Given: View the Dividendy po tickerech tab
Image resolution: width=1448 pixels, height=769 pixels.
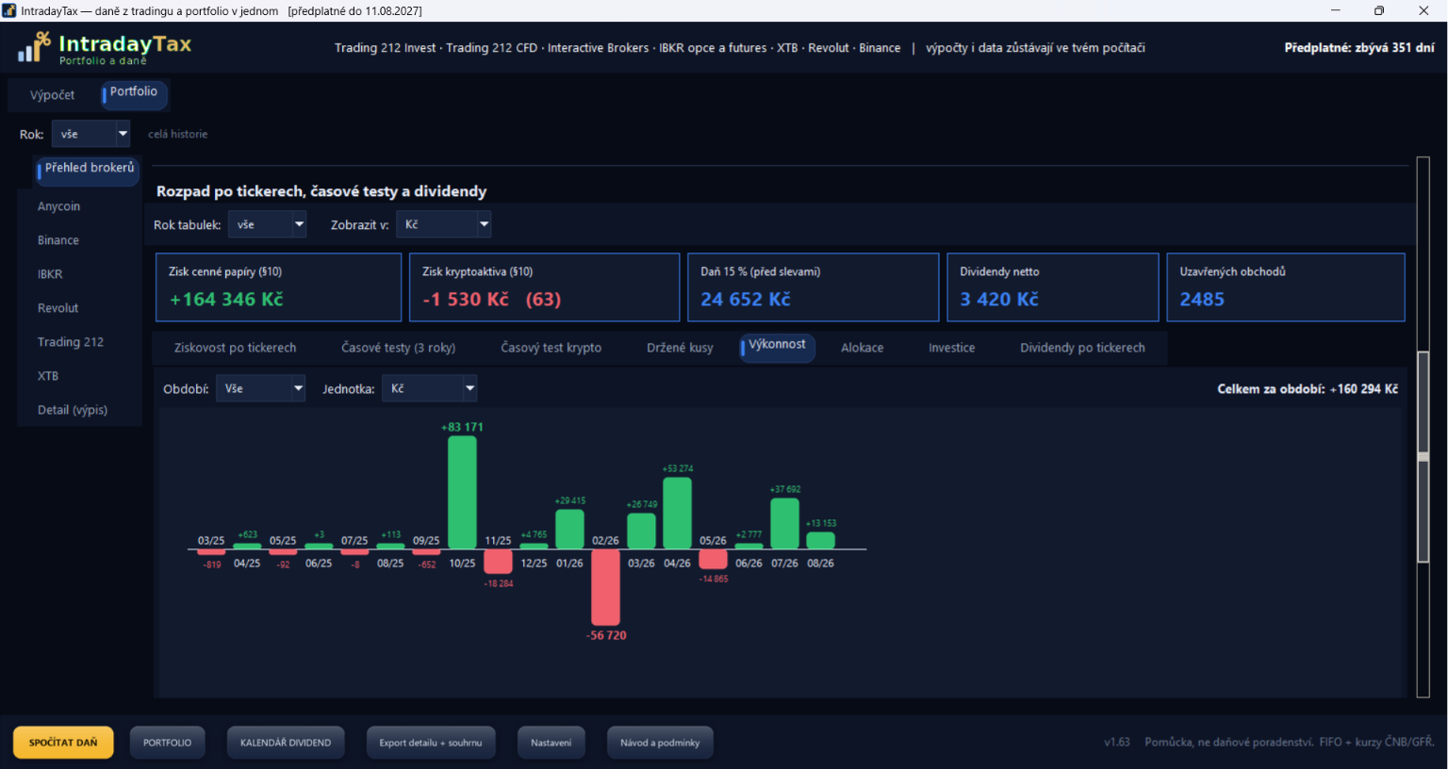Looking at the screenshot, I should click(x=1082, y=348).
